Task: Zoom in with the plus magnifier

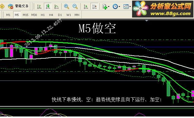Action: pyautogui.click(x=66, y=6)
